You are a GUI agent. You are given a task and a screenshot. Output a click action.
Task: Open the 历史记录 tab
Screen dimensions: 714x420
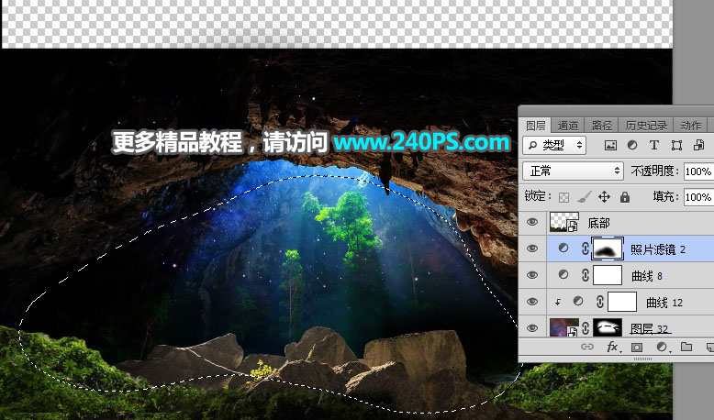point(646,125)
